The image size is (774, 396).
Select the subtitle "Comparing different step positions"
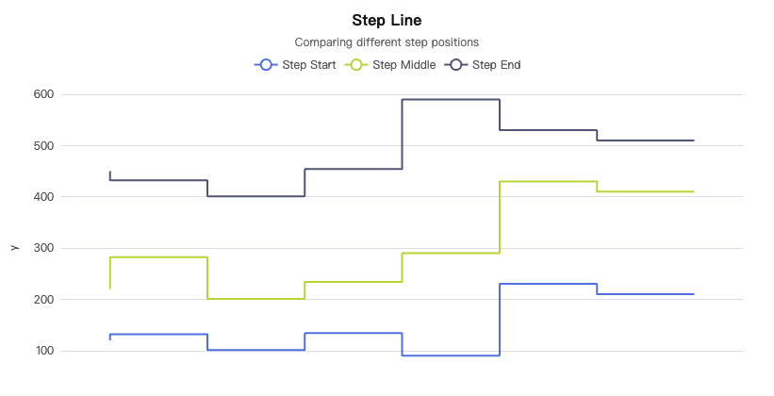[387, 42]
